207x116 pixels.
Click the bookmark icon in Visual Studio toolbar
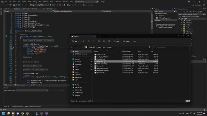[84, 5]
